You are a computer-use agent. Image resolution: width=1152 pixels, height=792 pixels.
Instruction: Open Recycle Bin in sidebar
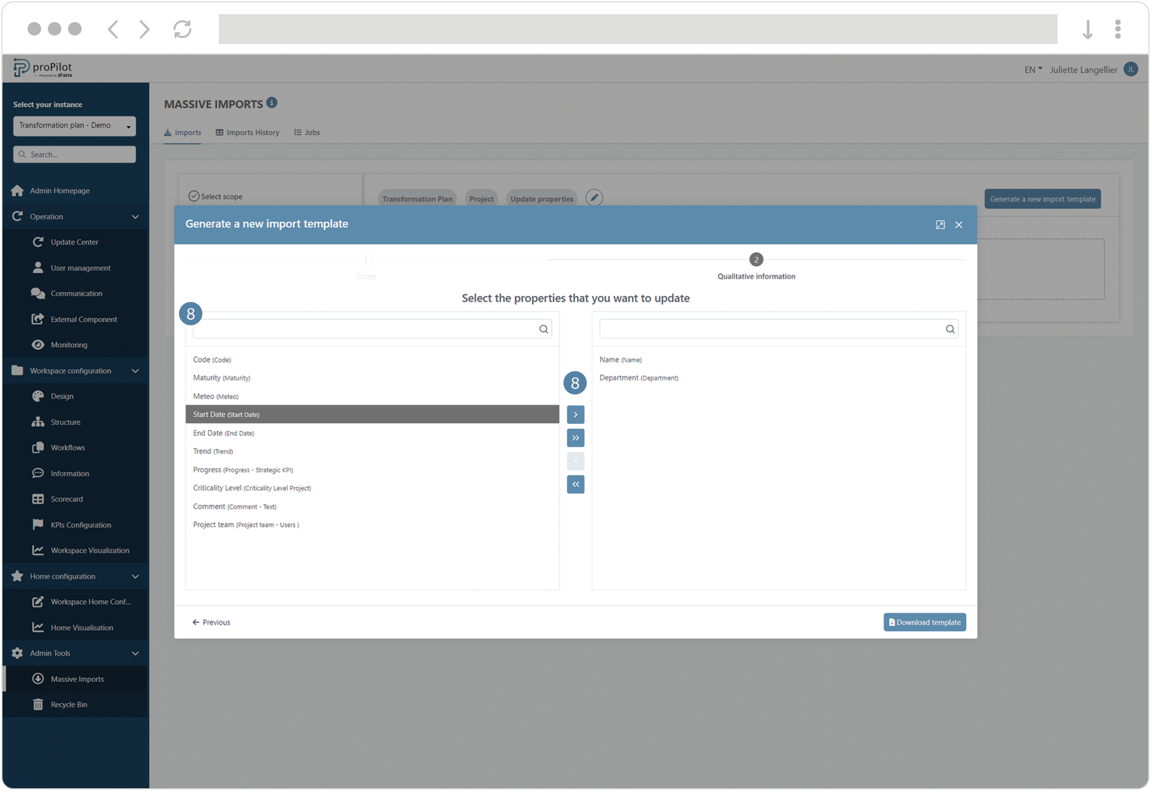pyautogui.click(x=69, y=704)
